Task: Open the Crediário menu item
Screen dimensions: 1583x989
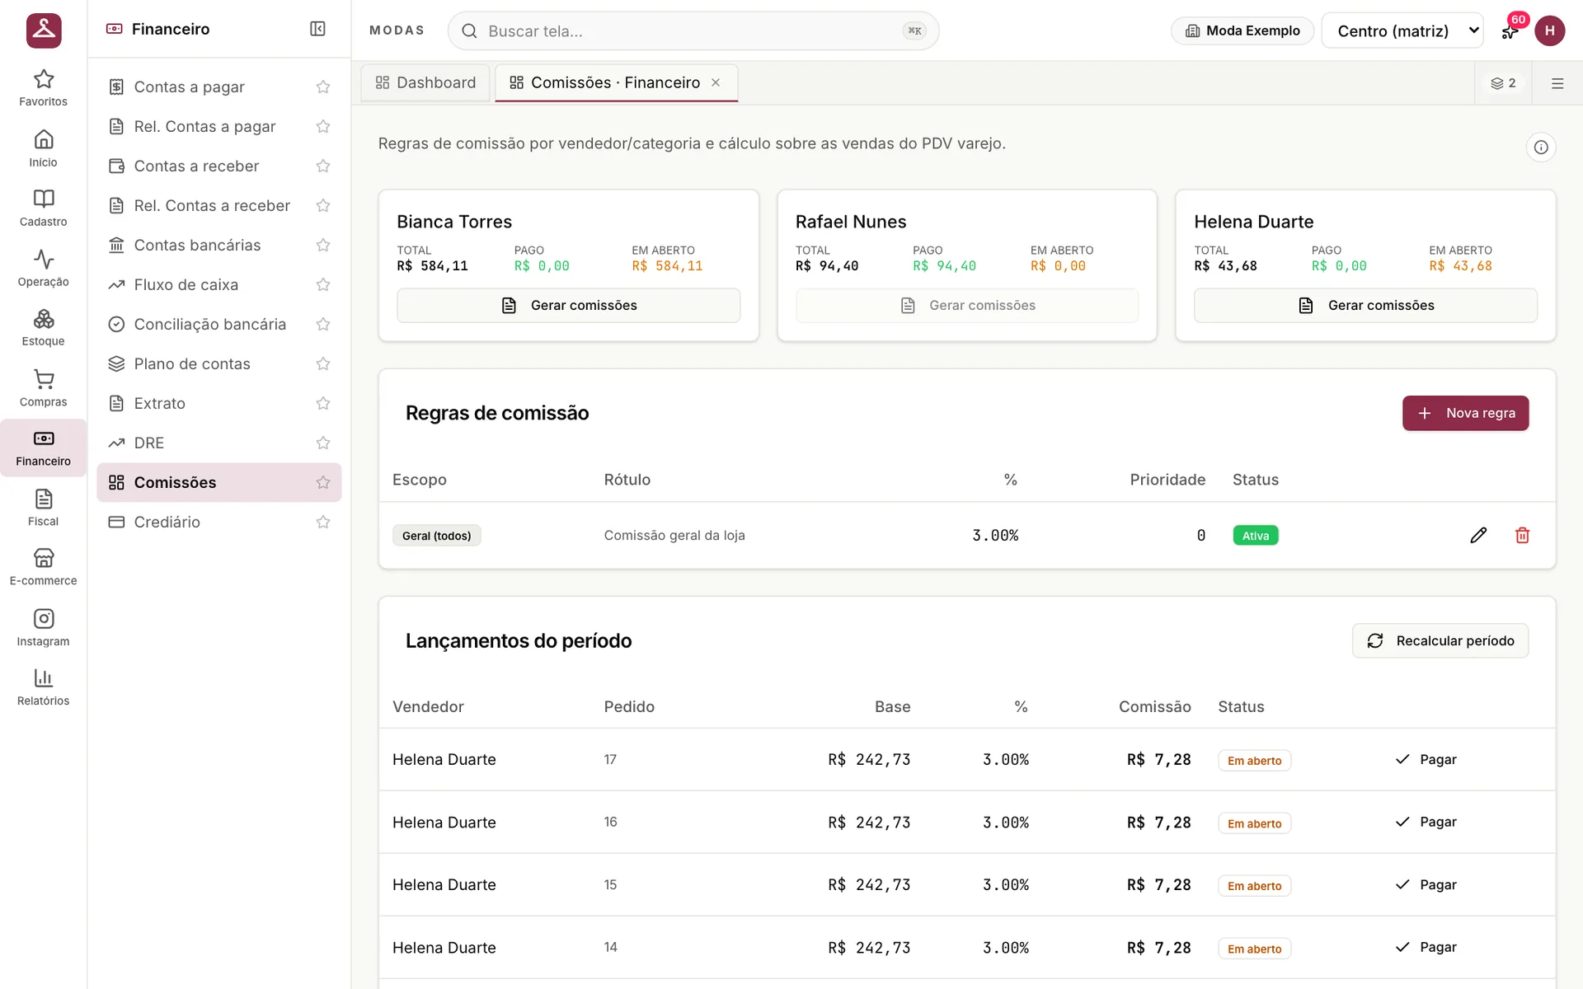Action: click(x=167, y=523)
